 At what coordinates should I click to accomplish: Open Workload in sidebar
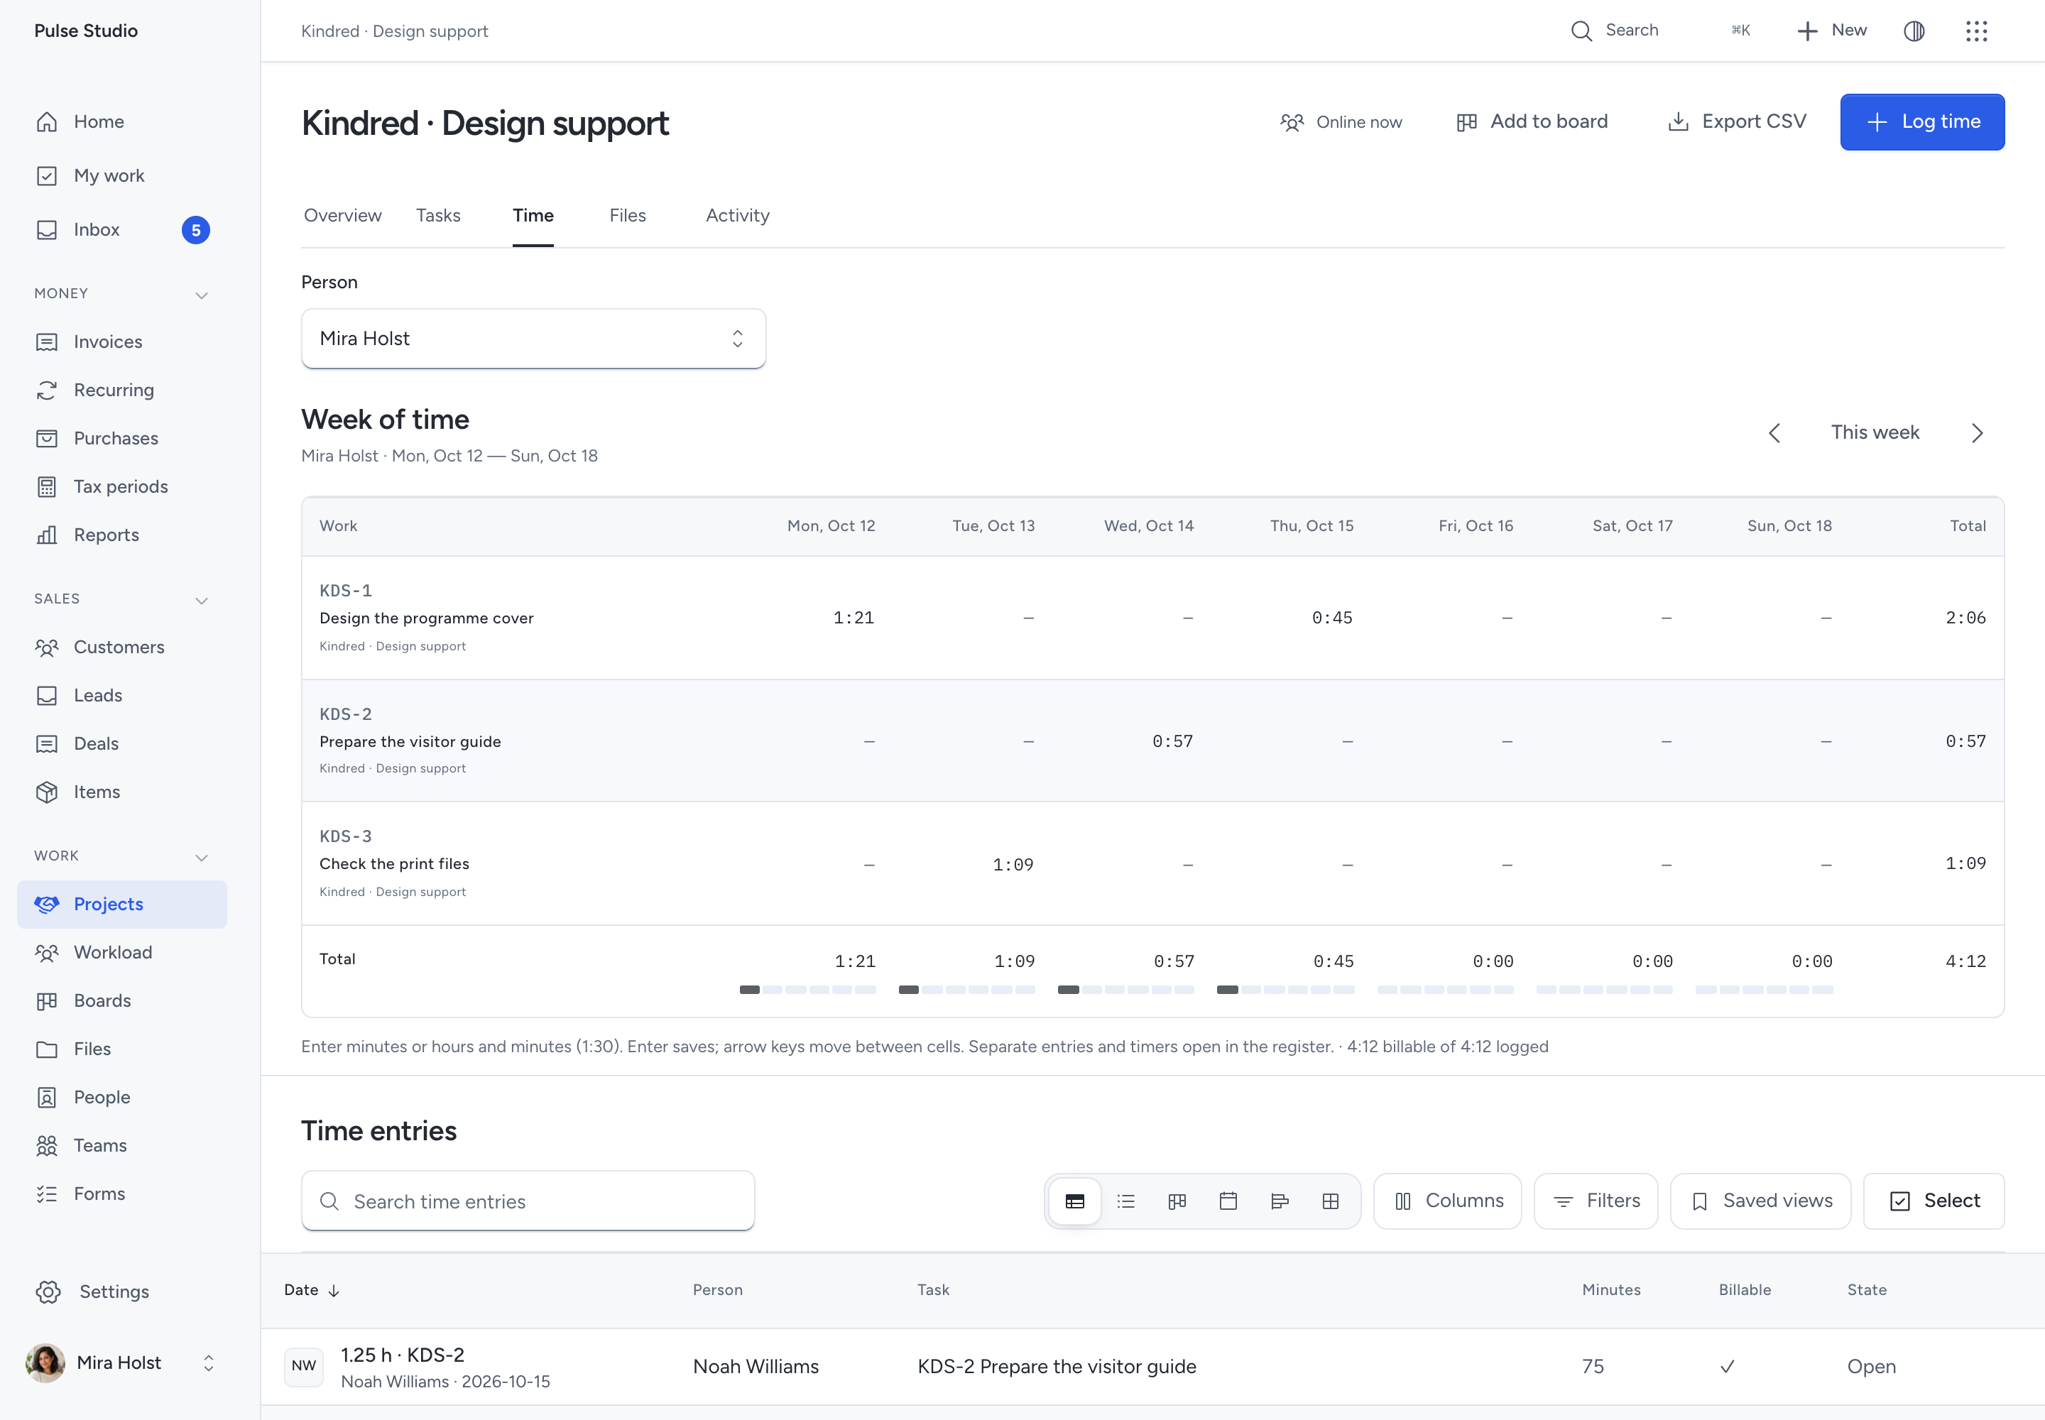(122, 952)
